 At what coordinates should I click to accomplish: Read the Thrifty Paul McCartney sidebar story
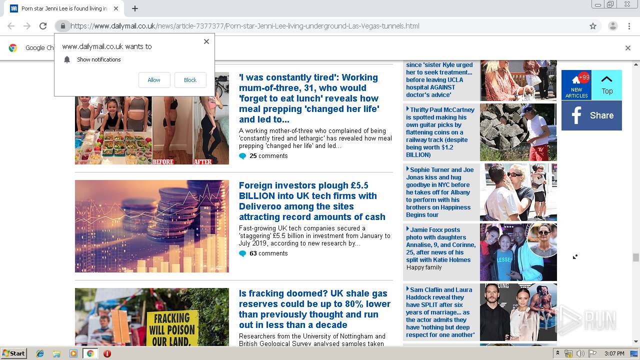pos(440,132)
